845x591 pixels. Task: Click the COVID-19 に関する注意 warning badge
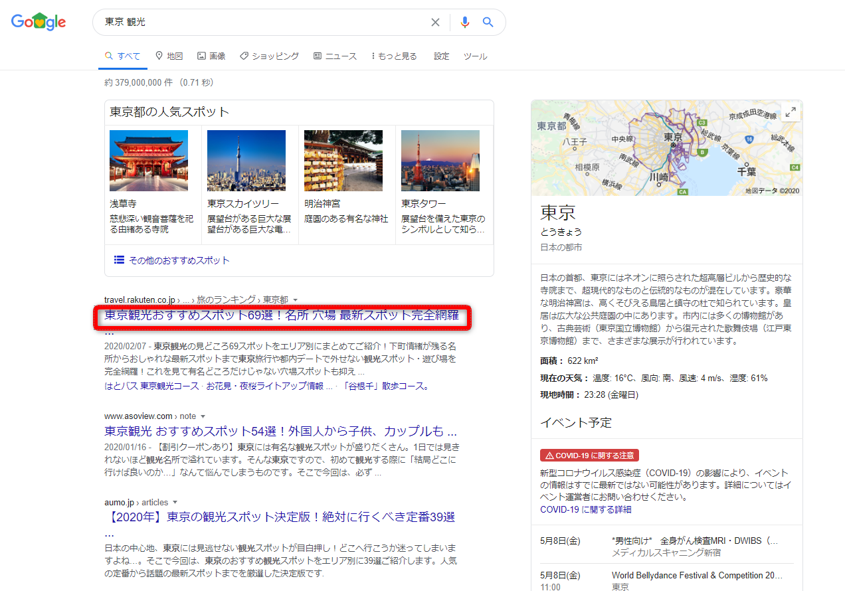coord(589,456)
